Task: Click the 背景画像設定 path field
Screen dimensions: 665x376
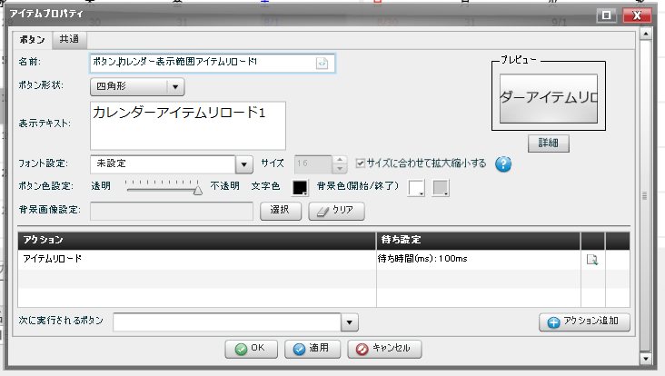Action: click(x=172, y=211)
